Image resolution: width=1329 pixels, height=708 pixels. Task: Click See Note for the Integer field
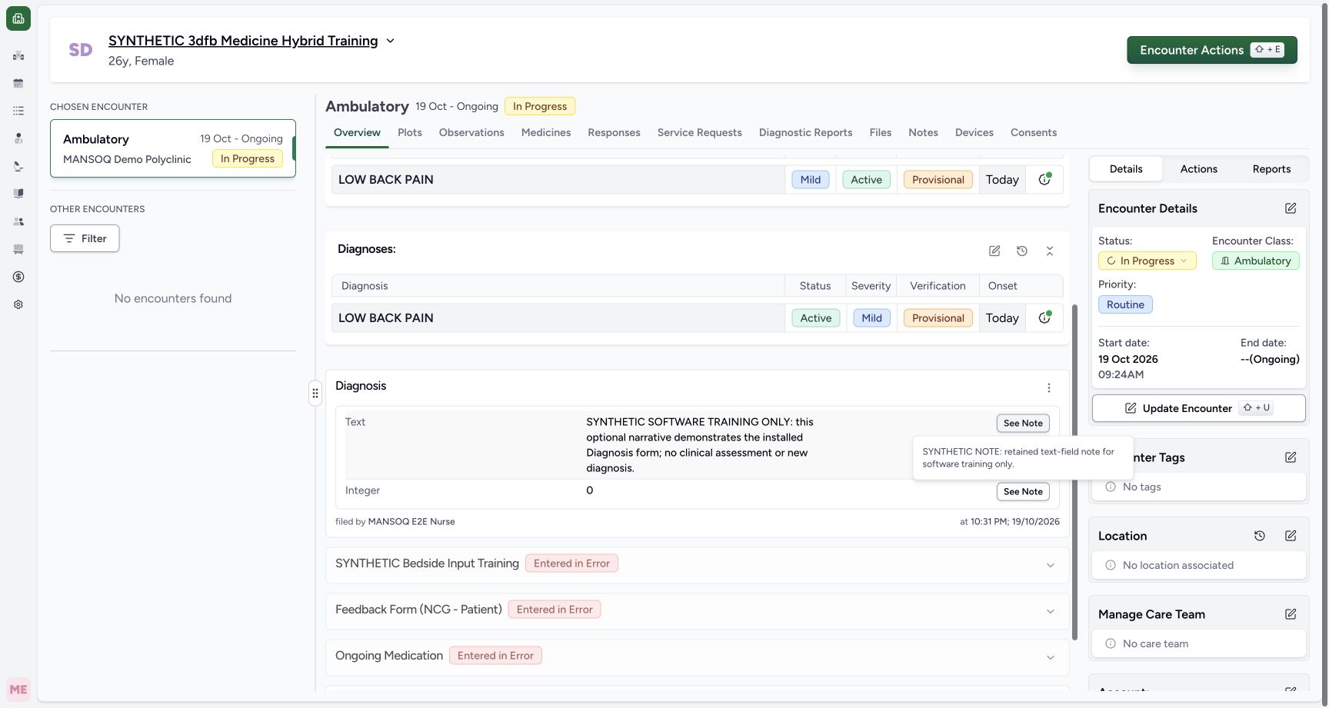pyautogui.click(x=1023, y=491)
